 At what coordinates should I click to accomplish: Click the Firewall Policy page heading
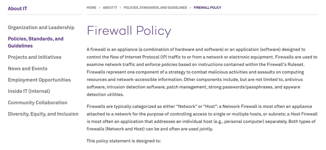pyautogui.click(x=129, y=31)
